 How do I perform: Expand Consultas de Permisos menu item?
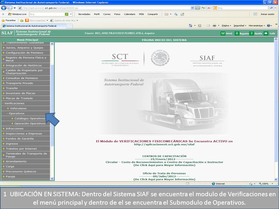click(x=26, y=78)
